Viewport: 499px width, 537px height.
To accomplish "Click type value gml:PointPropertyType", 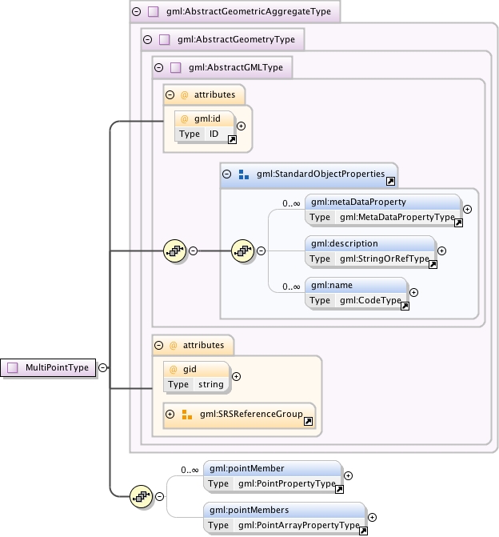I will pos(287,483).
